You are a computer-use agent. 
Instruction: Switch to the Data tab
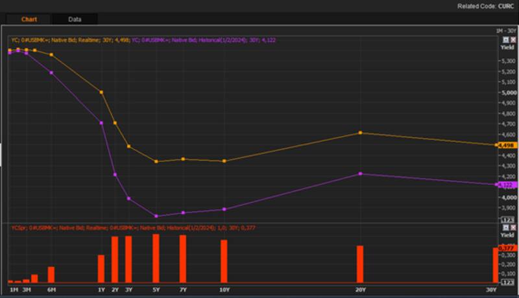pos(75,19)
